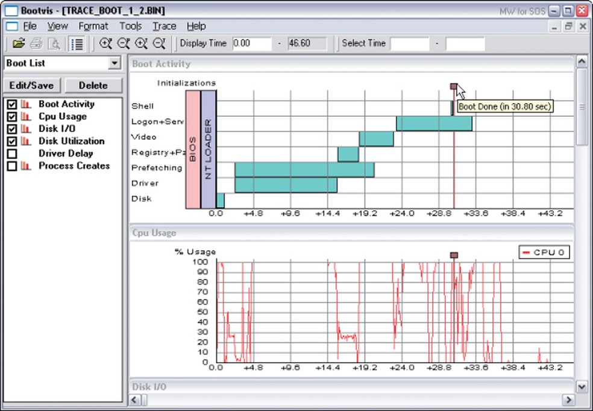Click the first zoom in magnifier icon
This screenshot has width=593, height=411.
pos(105,43)
